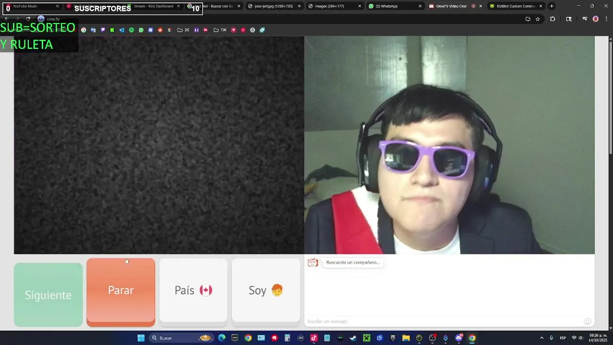Viewport: 613px width, 345px height.
Task: Open the 4K bookmark icon
Action: (x=205, y=30)
